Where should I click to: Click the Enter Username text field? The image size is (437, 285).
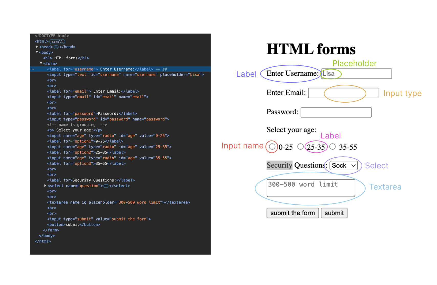coord(356,74)
